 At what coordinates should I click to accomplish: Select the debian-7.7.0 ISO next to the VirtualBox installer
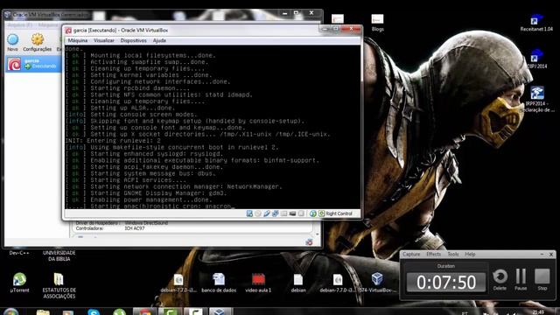coord(338,283)
